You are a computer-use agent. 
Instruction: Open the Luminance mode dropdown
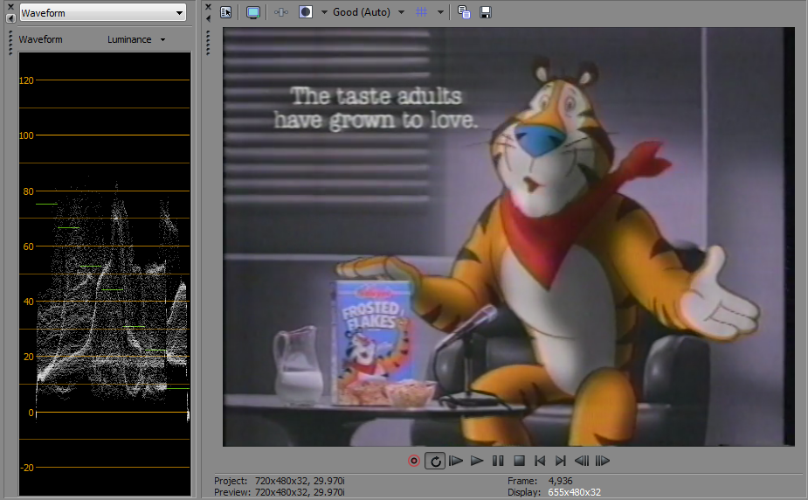pyautogui.click(x=136, y=39)
